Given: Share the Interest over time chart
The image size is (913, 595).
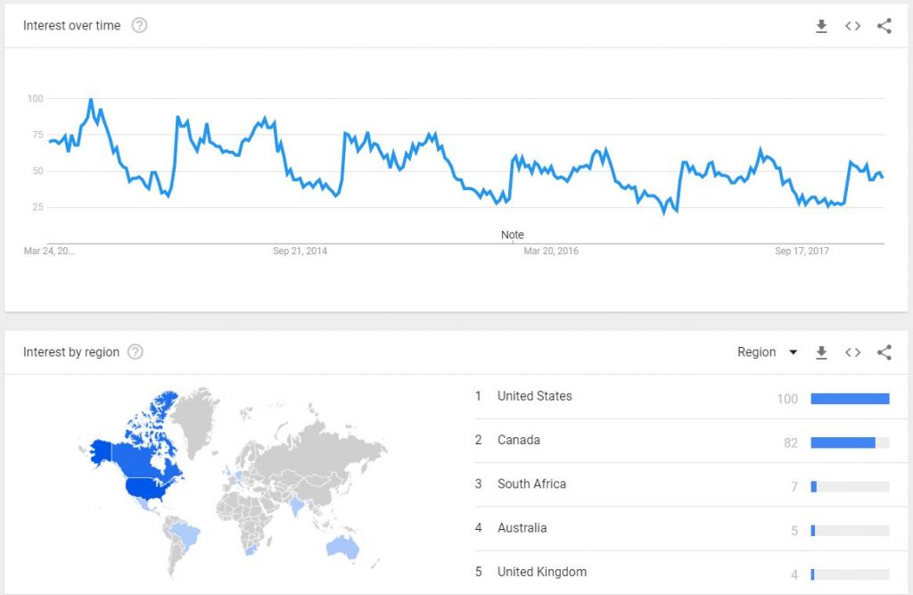Looking at the screenshot, I should coord(884,26).
